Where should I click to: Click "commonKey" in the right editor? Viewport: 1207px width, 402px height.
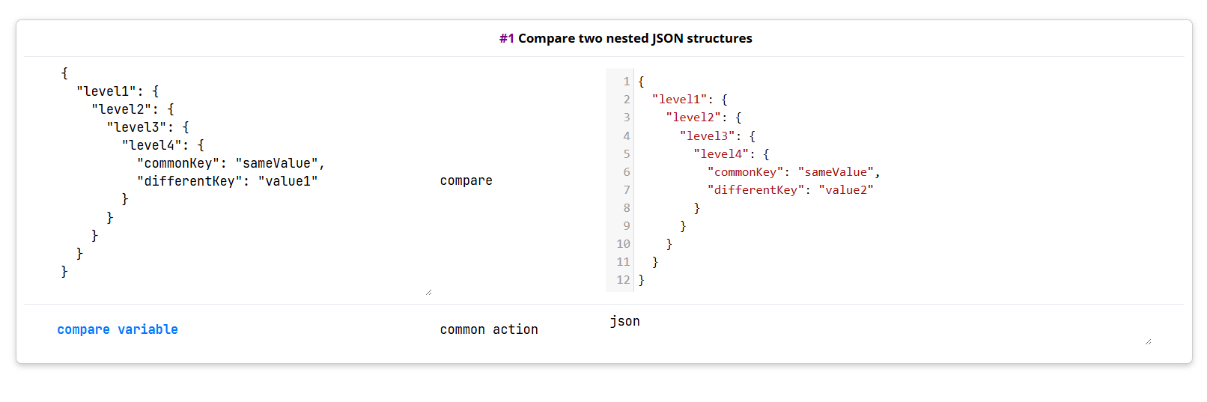(745, 172)
